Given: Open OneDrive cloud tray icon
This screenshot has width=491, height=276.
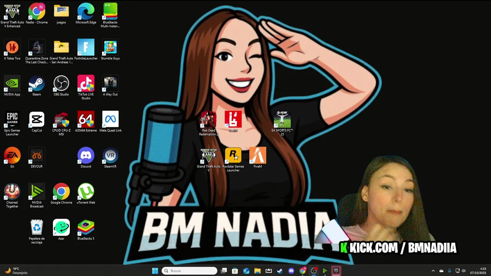Looking at the screenshot, I should (441, 271).
